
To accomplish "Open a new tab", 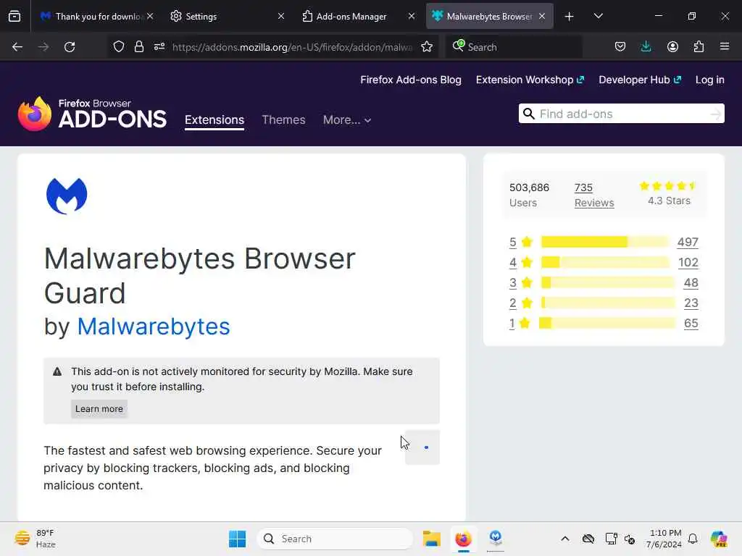I will 570,17.
